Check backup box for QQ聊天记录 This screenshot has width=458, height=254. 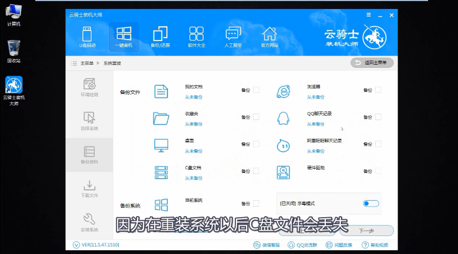[x=378, y=117]
